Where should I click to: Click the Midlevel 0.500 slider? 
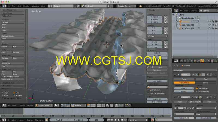pyautogui.click(x=184, y=118)
